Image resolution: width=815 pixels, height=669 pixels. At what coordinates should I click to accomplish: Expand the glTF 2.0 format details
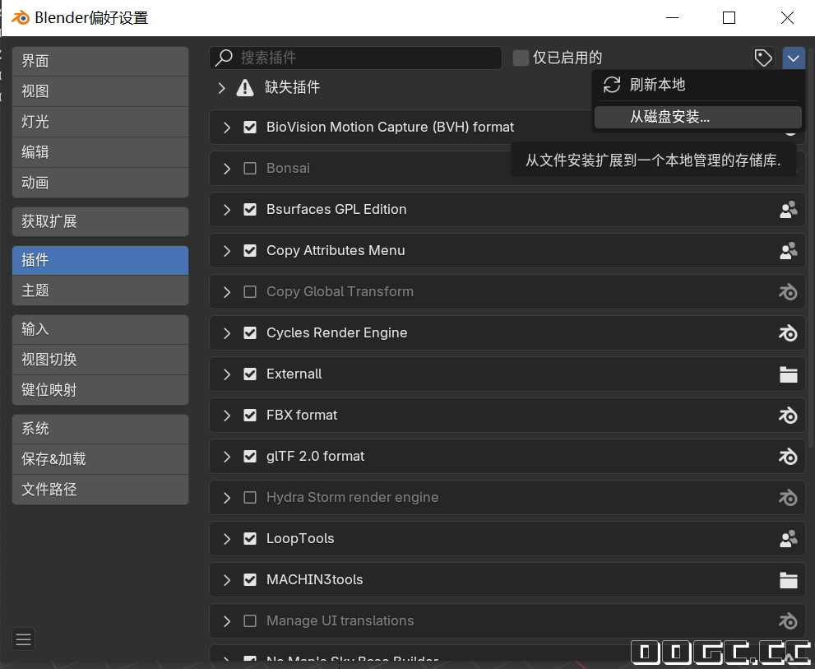(x=227, y=457)
